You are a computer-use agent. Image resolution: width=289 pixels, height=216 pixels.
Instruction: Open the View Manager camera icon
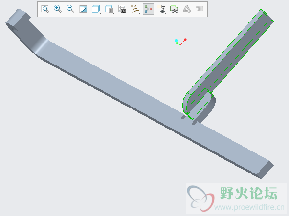[x=122, y=9]
